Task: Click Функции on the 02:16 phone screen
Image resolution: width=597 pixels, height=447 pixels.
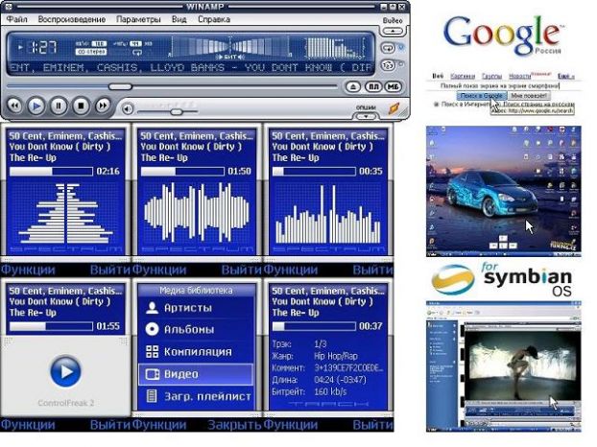Action: tap(28, 270)
